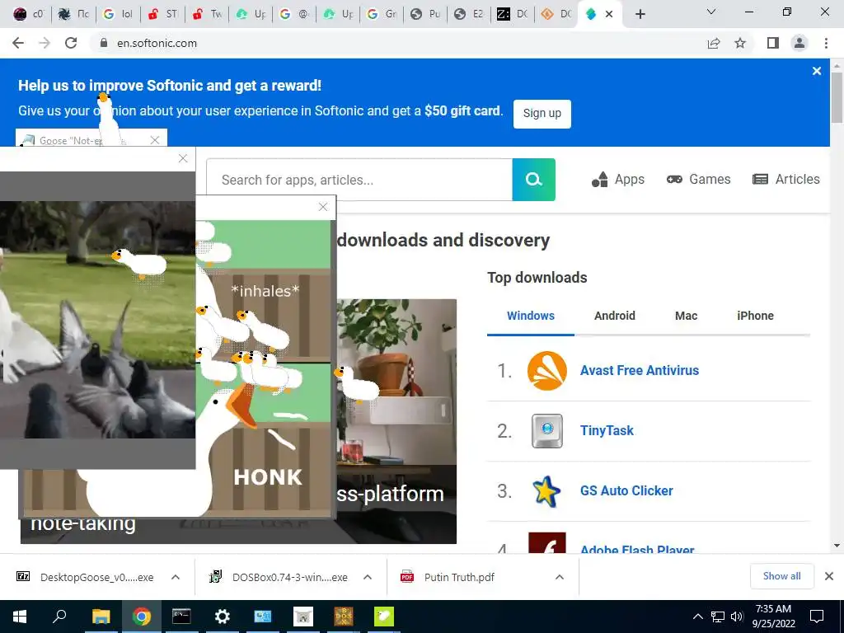The image size is (844, 633).
Task: Dismiss the blue Softonic reward banner
Action: coord(817,71)
